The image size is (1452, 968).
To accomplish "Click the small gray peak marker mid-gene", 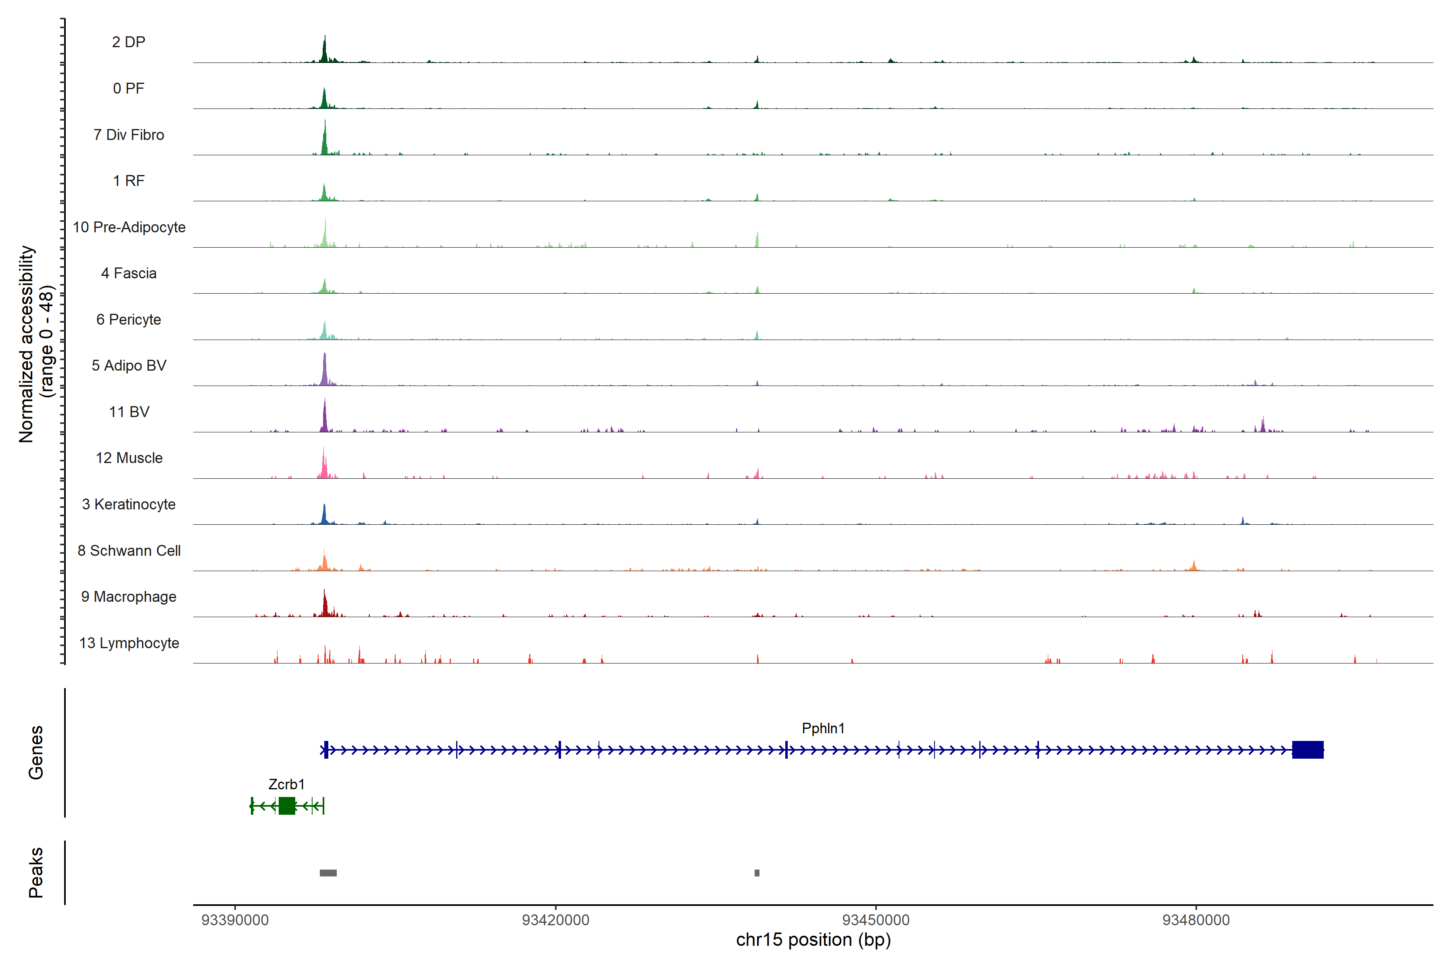I will (757, 873).
